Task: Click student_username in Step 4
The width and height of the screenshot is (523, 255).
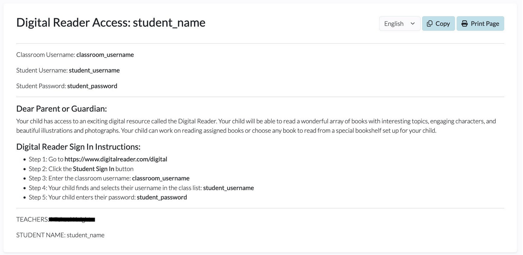Action: click(229, 188)
